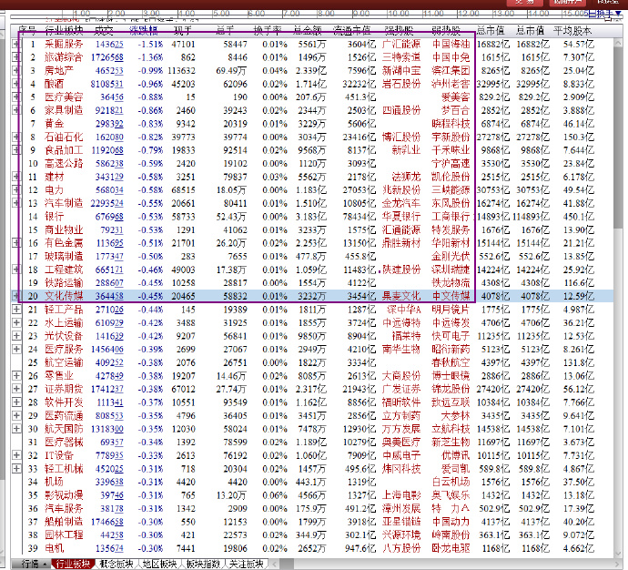Expand the 轻工机械 sector row

[x=16, y=468]
